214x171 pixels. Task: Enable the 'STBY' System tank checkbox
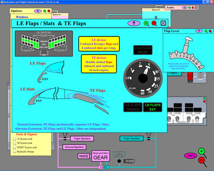[15, 147]
